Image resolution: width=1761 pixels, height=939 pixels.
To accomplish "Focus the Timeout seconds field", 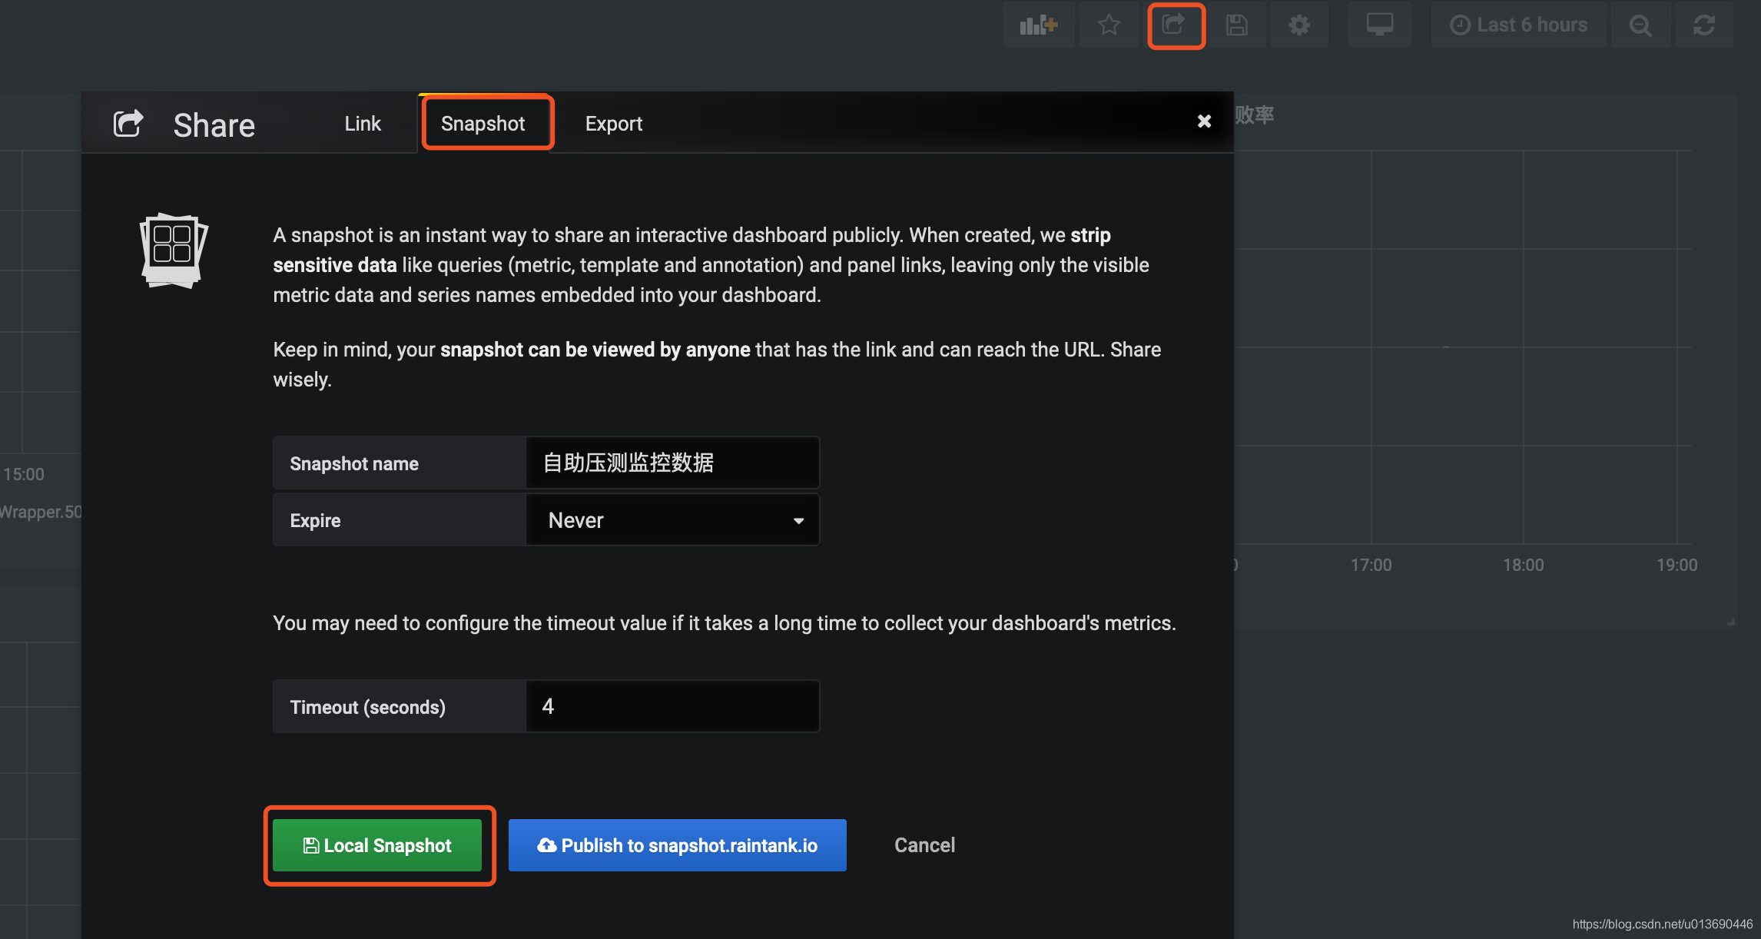I will pos(672,706).
